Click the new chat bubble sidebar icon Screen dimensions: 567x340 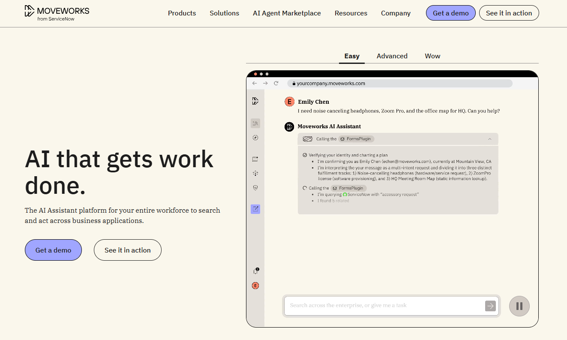[x=255, y=159]
